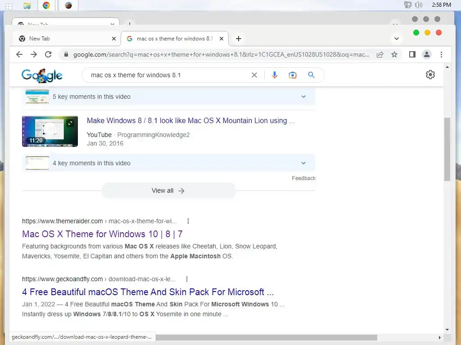Send Feedback on video results
The image size is (461, 345).
303,178
